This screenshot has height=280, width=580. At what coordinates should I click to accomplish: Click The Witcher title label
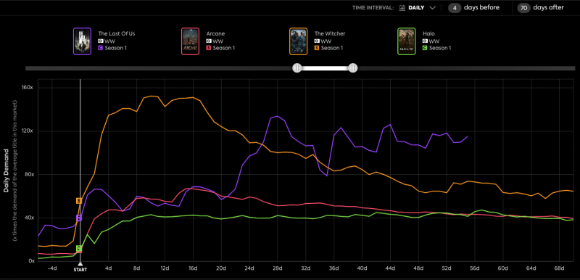pyautogui.click(x=330, y=33)
